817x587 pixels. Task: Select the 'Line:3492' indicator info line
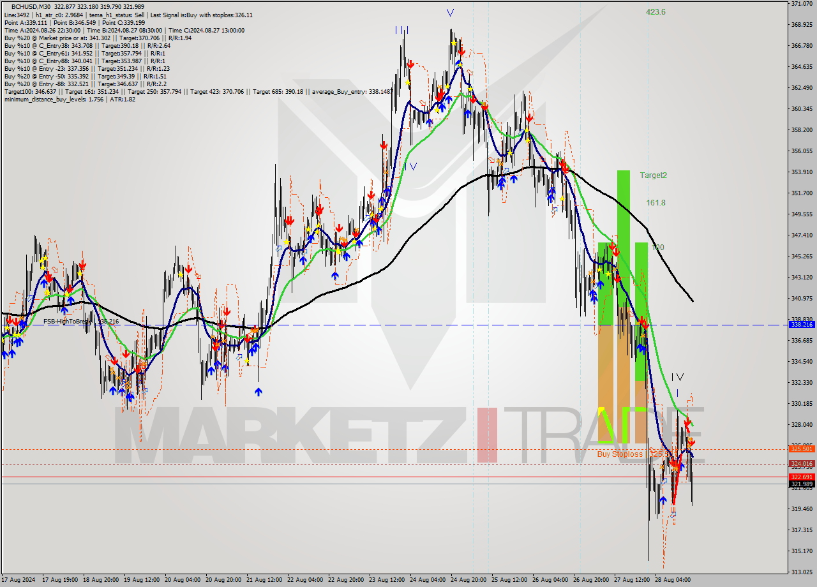(x=128, y=15)
